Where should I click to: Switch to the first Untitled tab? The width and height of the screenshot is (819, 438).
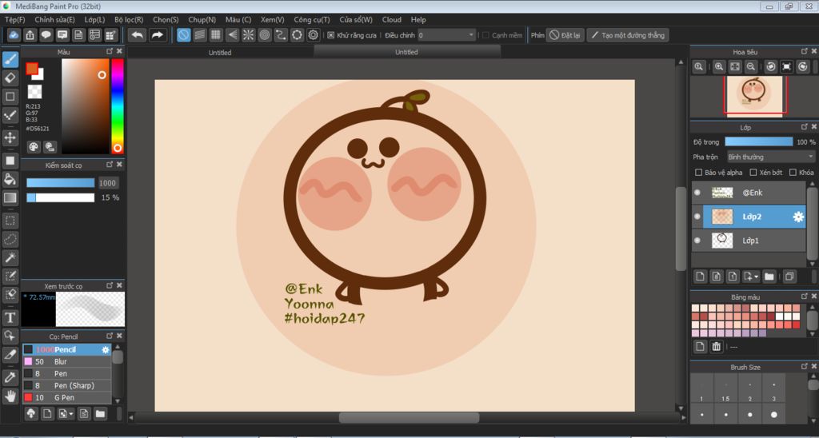click(x=220, y=52)
